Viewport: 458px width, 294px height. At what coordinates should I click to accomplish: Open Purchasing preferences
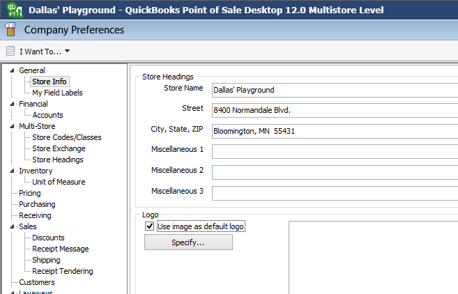click(x=37, y=204)
